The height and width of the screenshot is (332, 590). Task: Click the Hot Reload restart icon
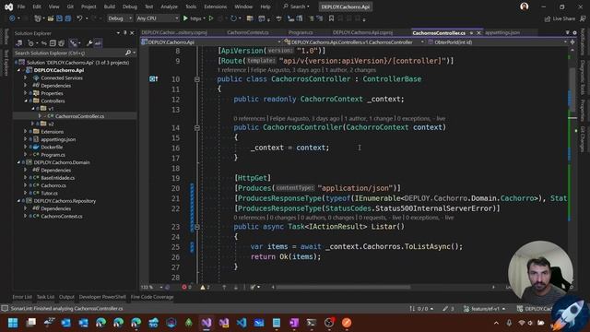click(x=233, y=18)
